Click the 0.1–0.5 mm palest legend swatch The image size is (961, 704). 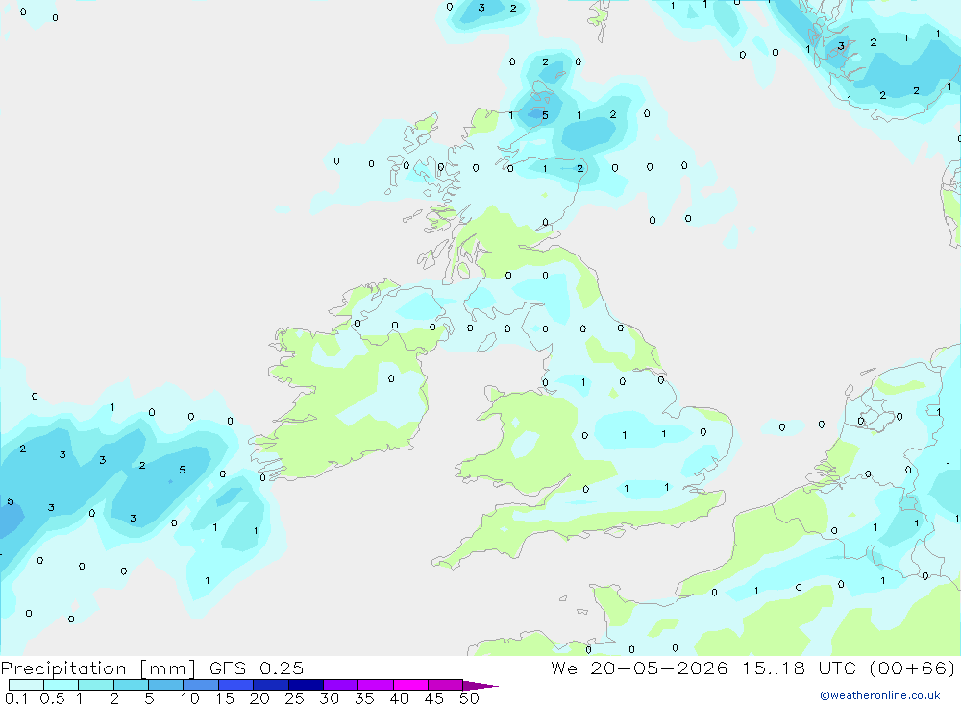[x=26, y=685]
